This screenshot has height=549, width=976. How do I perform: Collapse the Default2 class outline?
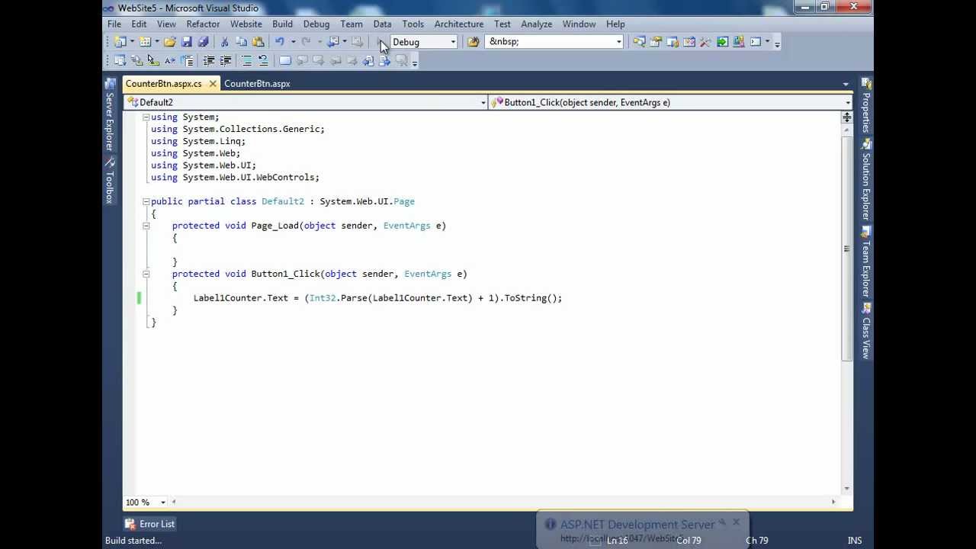tap(146, 202)
